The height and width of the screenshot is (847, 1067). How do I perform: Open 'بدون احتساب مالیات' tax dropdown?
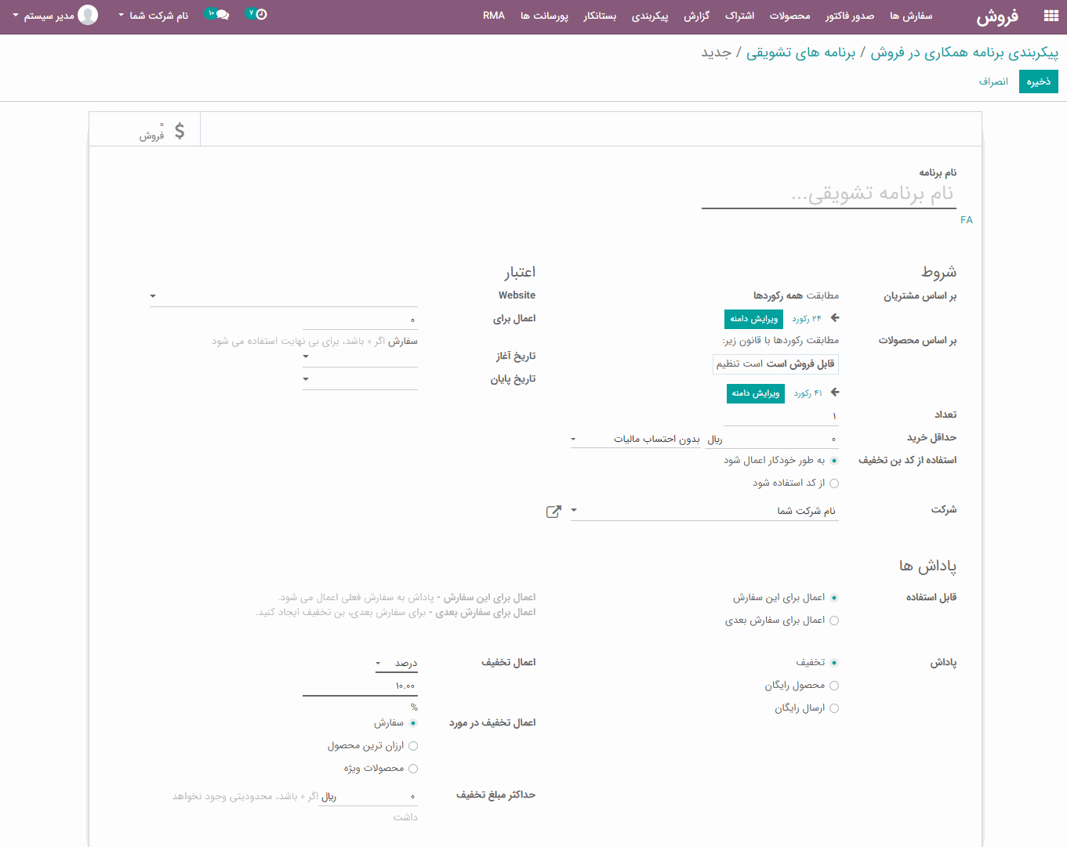pyautogui.click(x=573, y=440)
